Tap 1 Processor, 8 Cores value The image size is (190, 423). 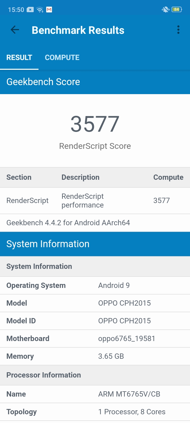click(132, 412)
